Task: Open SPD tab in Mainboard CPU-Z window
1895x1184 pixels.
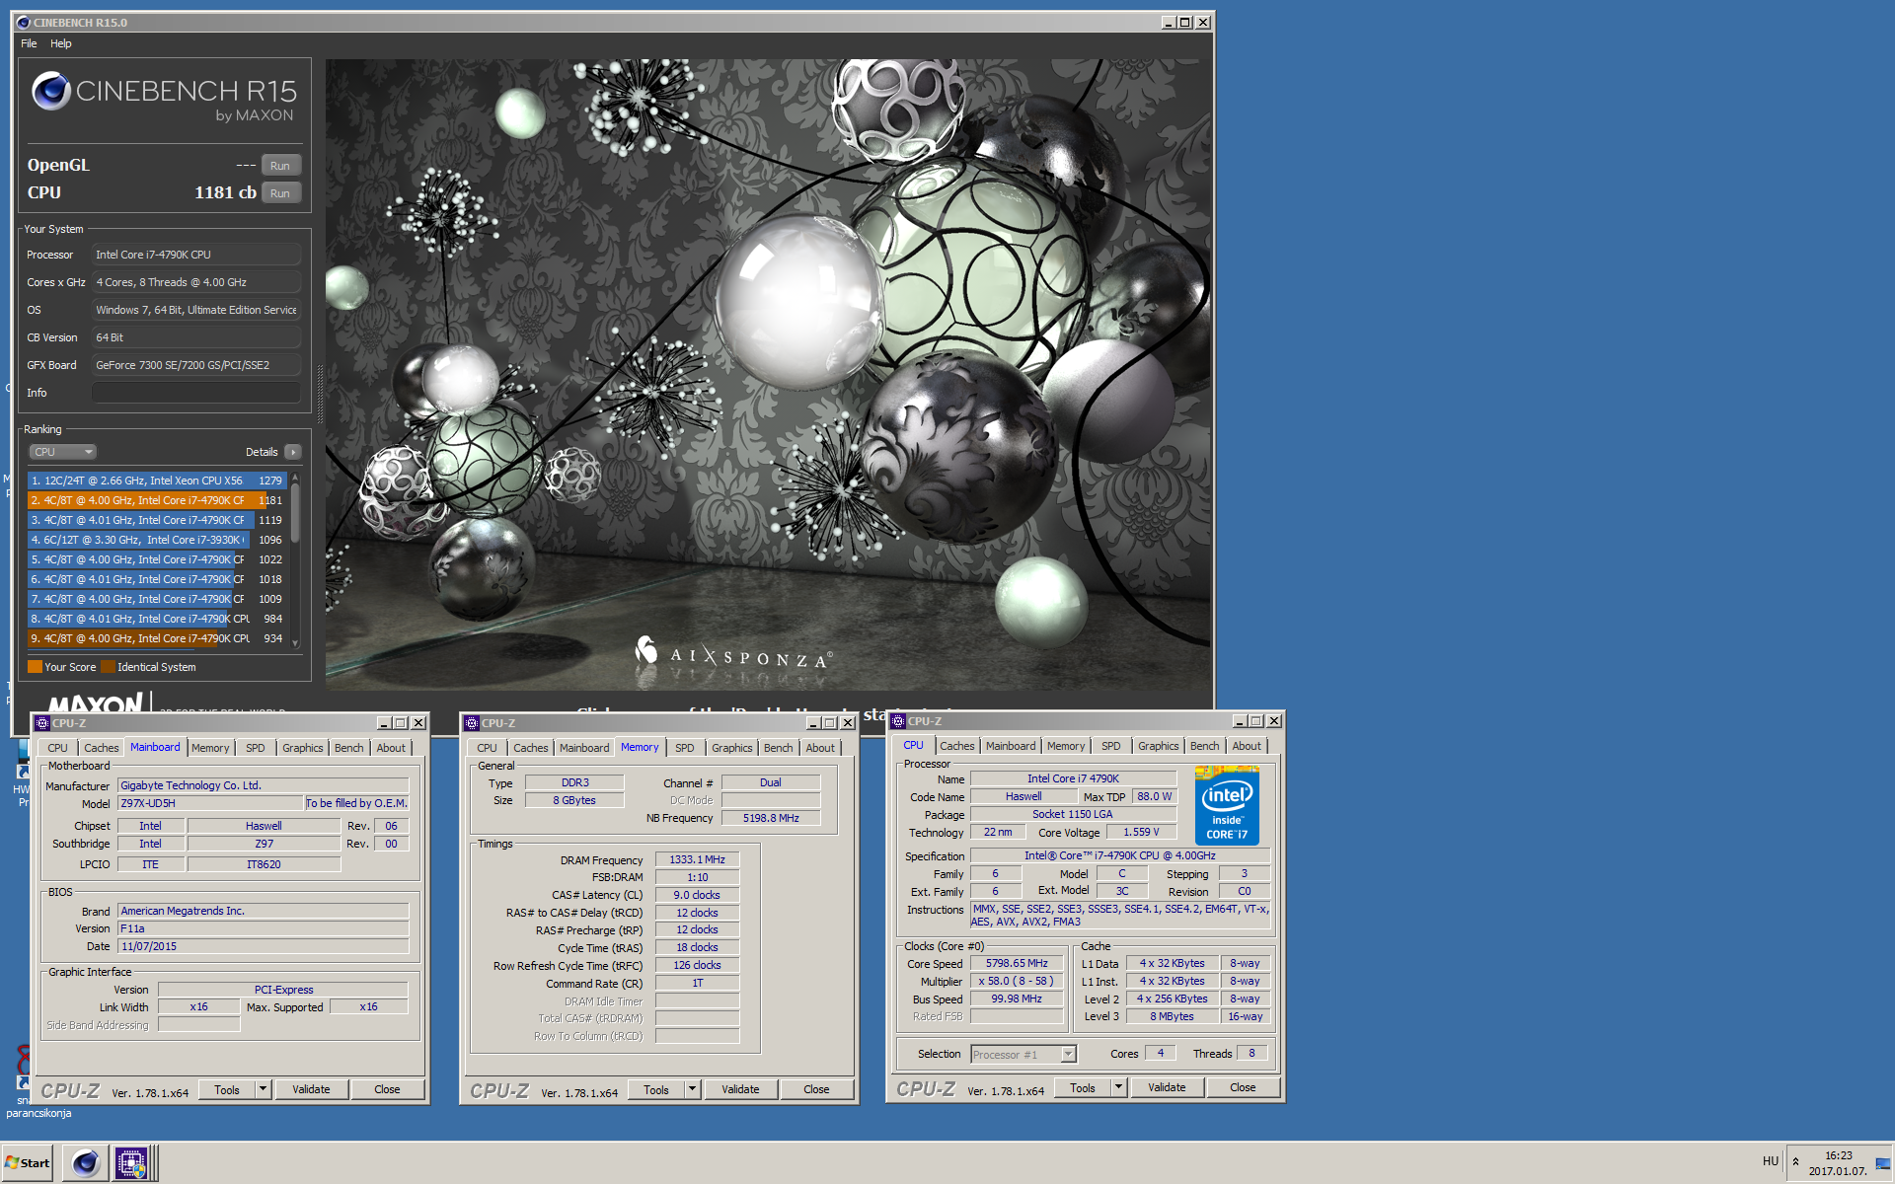Action: click(255, 748)
